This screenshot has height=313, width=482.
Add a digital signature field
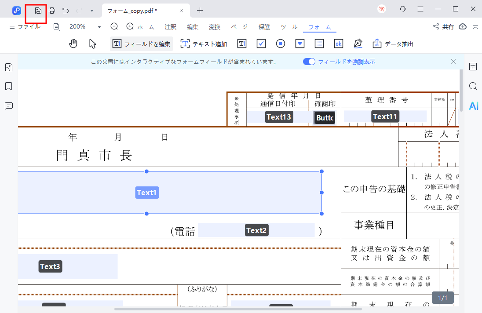point(358,44)
